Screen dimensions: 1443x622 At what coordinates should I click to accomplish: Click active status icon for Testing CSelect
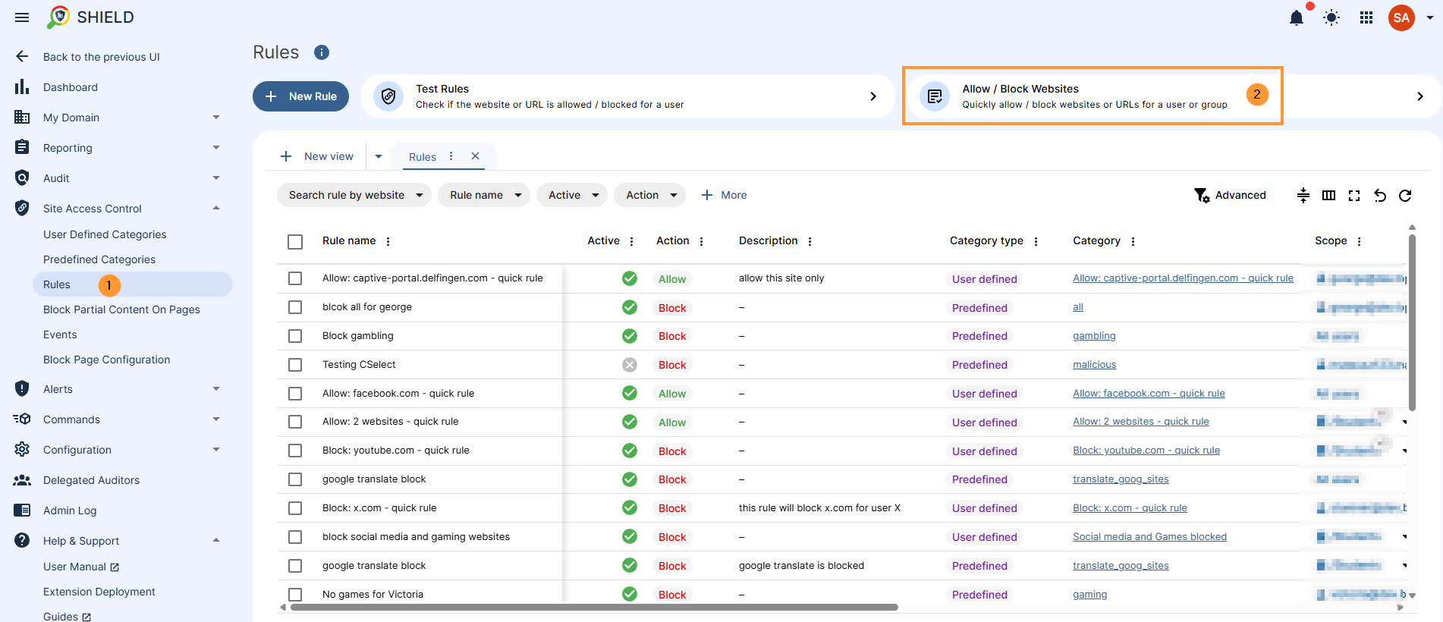(630, 365)
